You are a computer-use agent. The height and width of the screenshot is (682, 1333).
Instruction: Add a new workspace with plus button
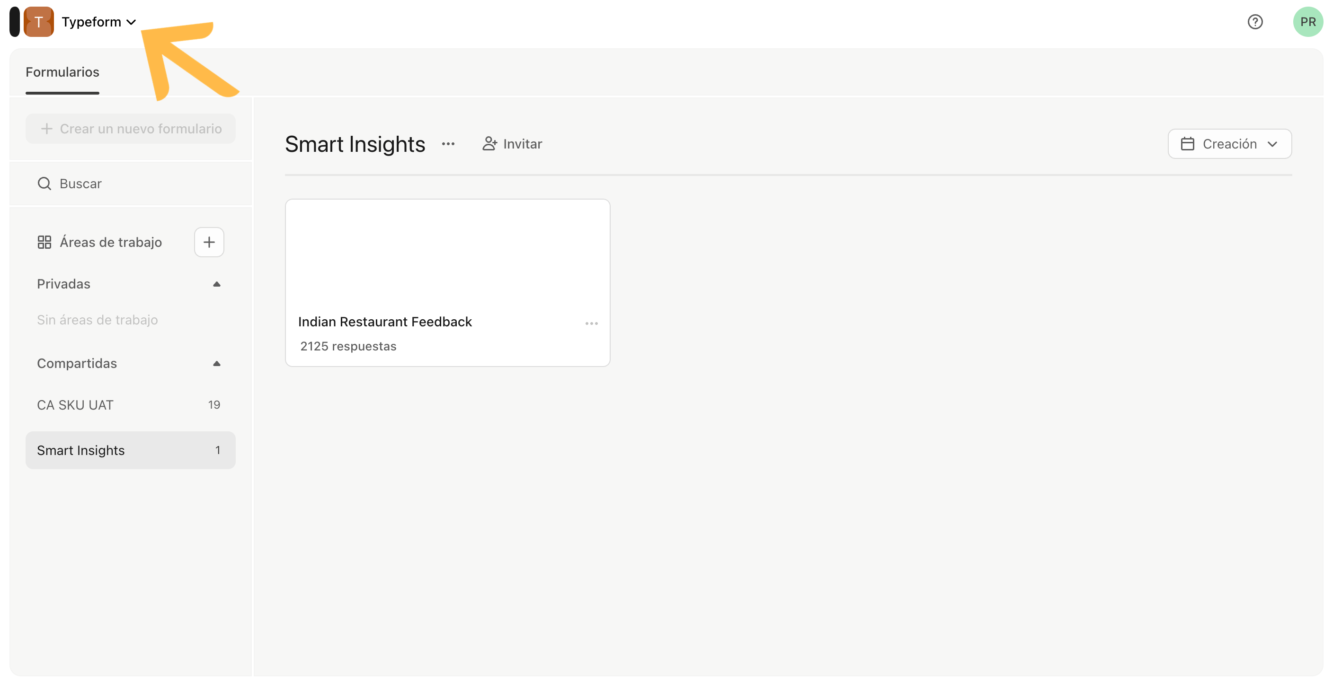[x=209, y=242]
